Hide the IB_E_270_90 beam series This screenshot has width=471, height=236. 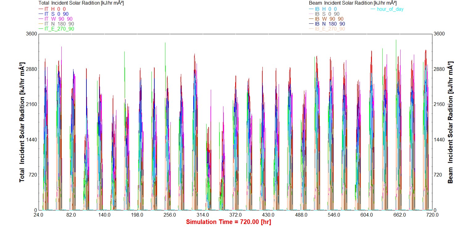pyautogui.click(x=327, y=29)
